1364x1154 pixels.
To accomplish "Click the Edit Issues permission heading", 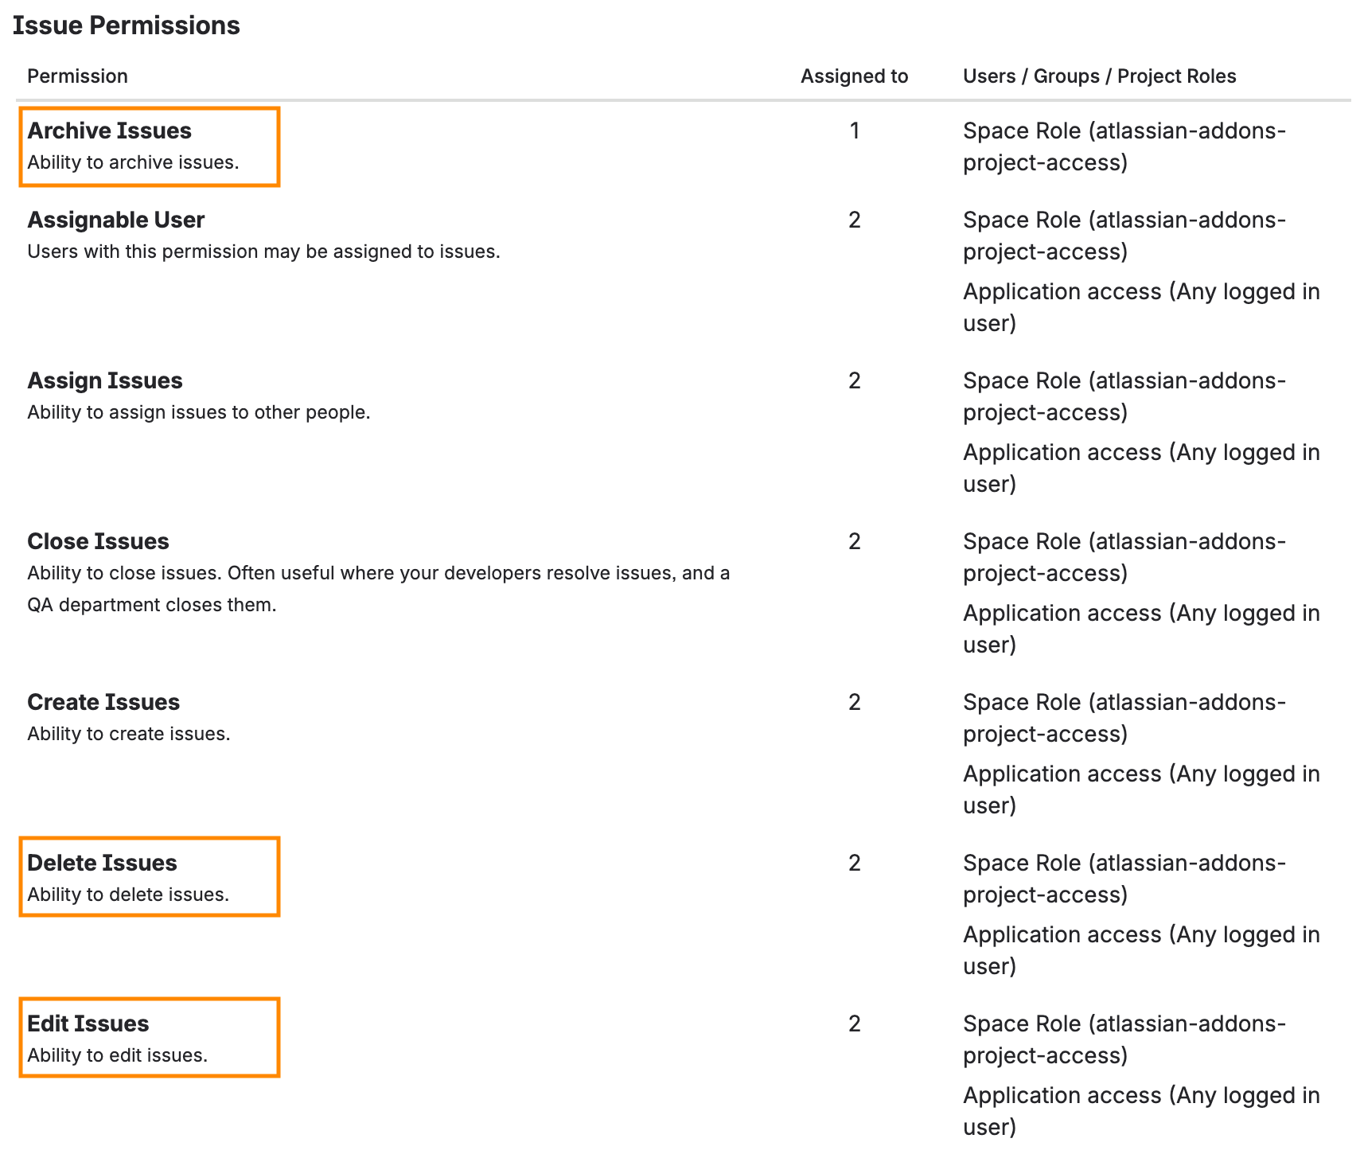I will pyautogui.click(x=88, y=1023).
